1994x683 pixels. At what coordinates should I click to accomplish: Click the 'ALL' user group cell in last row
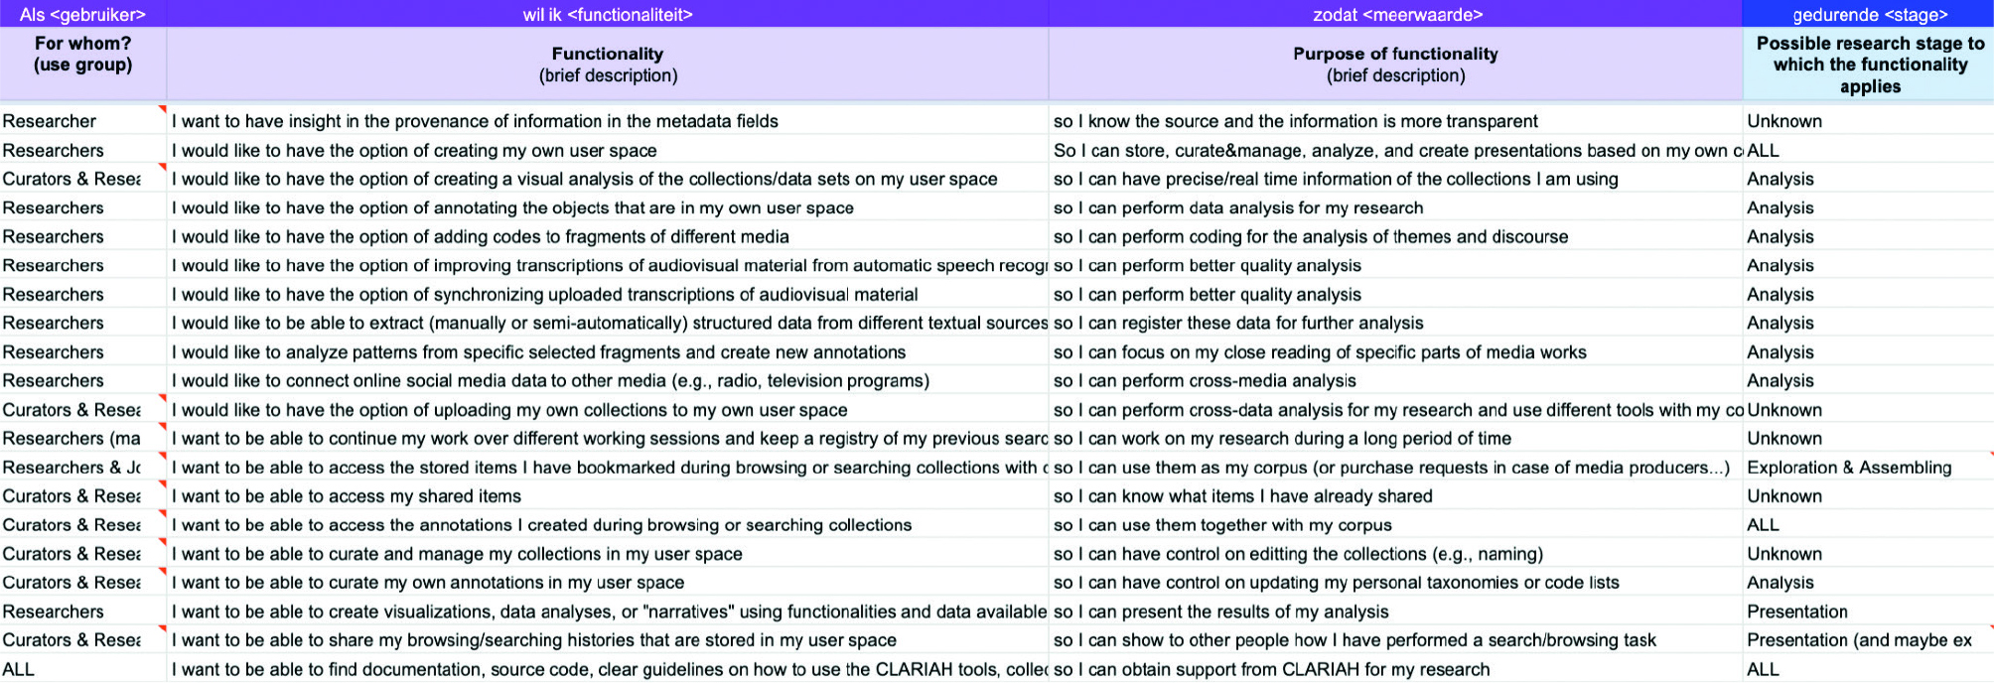pyautogui.click(x=82, y=669)
